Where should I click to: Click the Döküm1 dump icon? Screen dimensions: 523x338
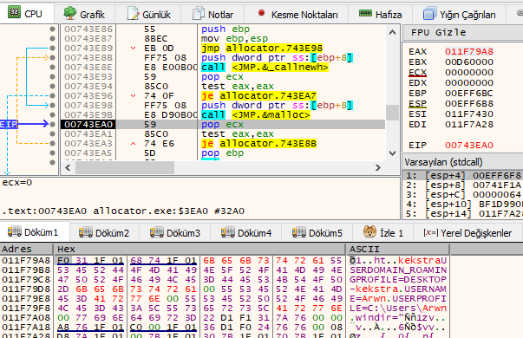tap(15, 231)
